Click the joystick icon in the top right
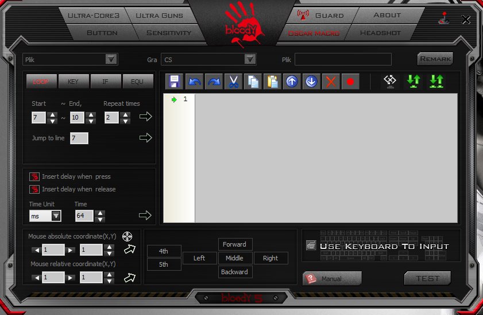The height and width of the screenshot is (315, 483). click(444, 18)
